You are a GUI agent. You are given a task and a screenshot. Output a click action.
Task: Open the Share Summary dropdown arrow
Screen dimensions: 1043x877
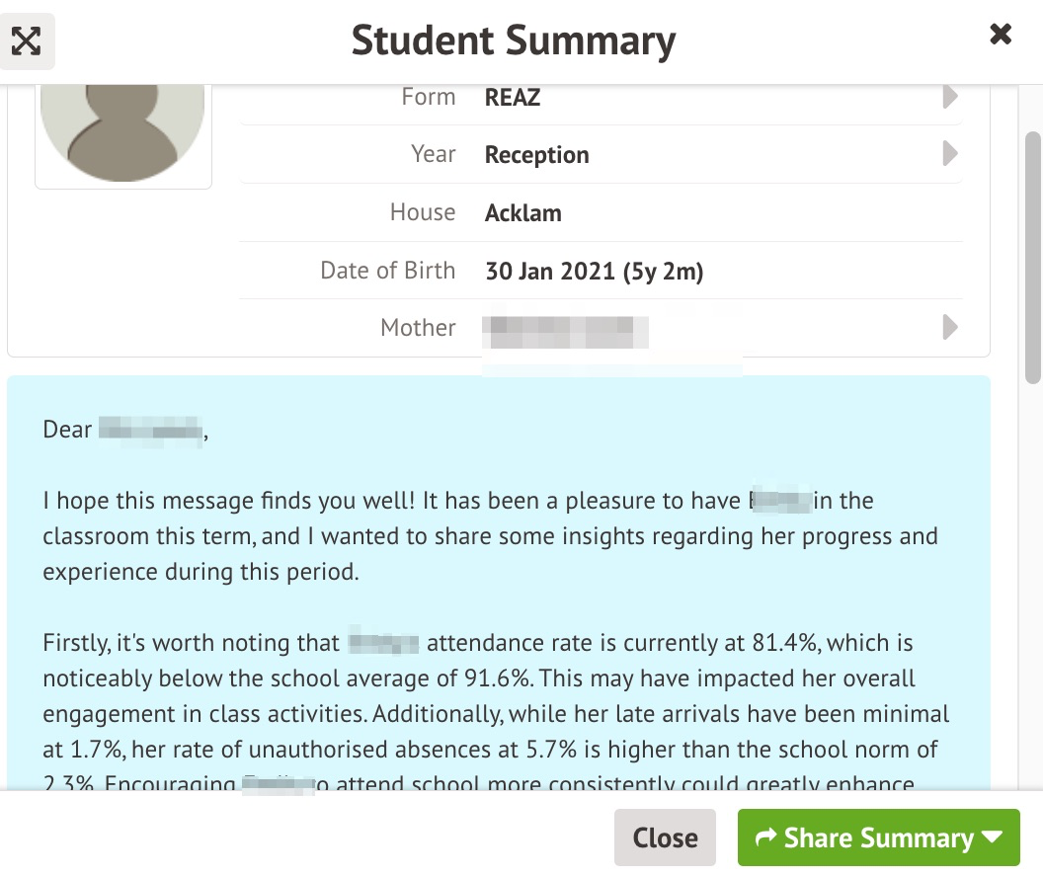(994, 837)
